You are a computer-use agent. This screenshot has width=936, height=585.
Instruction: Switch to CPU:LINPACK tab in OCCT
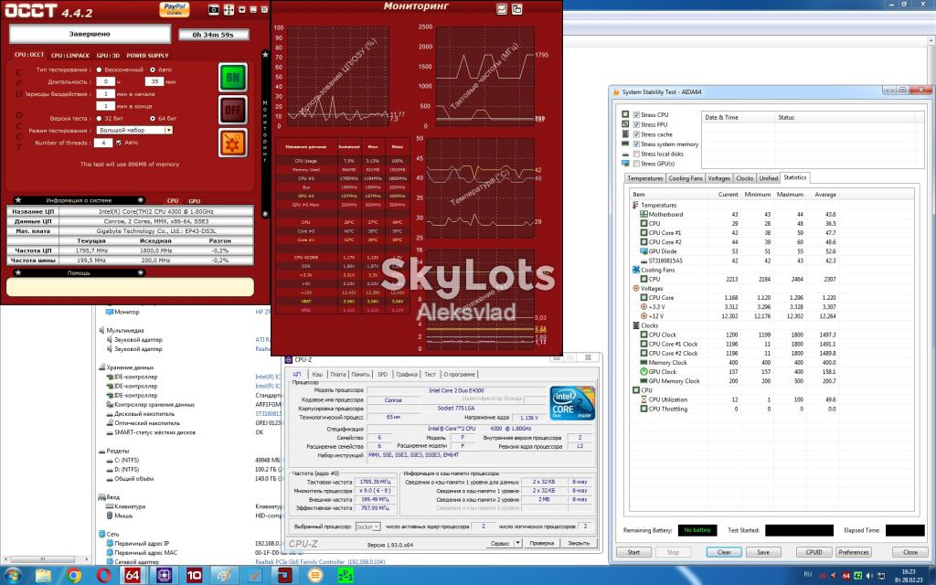pos(69,56)
